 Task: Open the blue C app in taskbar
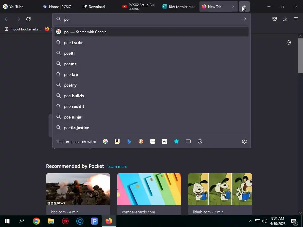point(80,221)
